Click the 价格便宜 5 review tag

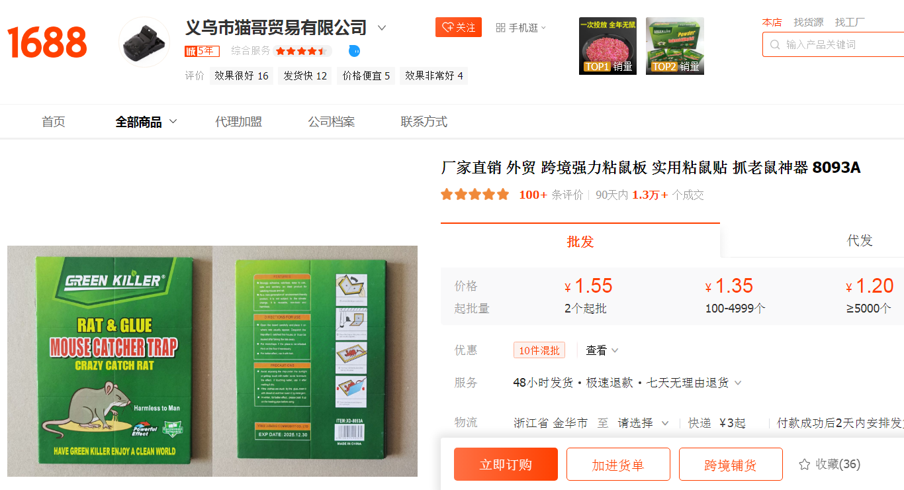coord(366,75)
